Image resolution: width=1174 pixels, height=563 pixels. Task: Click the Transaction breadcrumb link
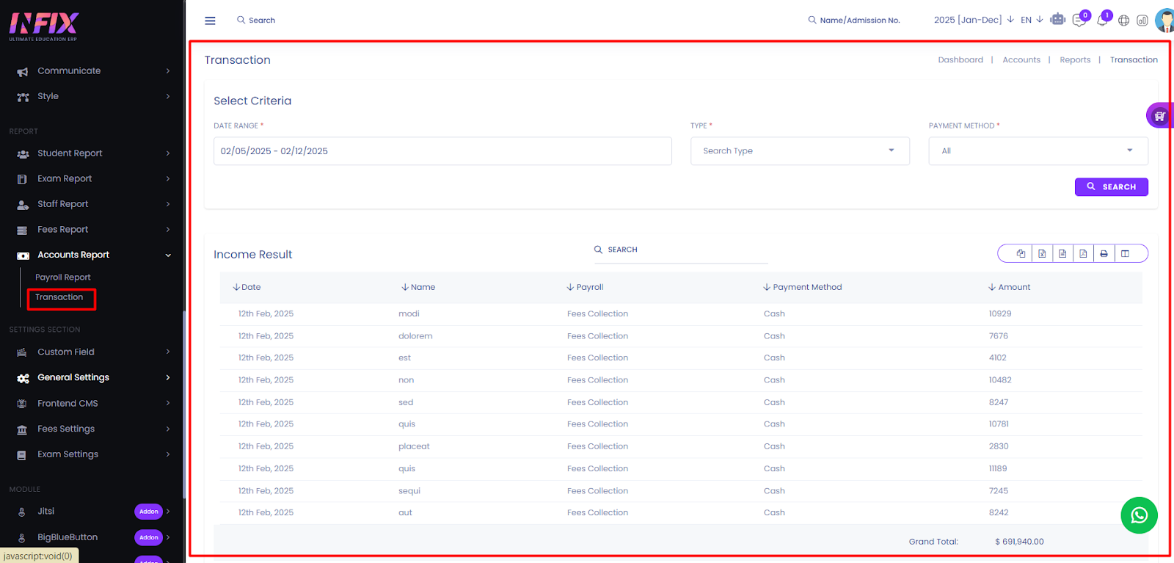1134,60
